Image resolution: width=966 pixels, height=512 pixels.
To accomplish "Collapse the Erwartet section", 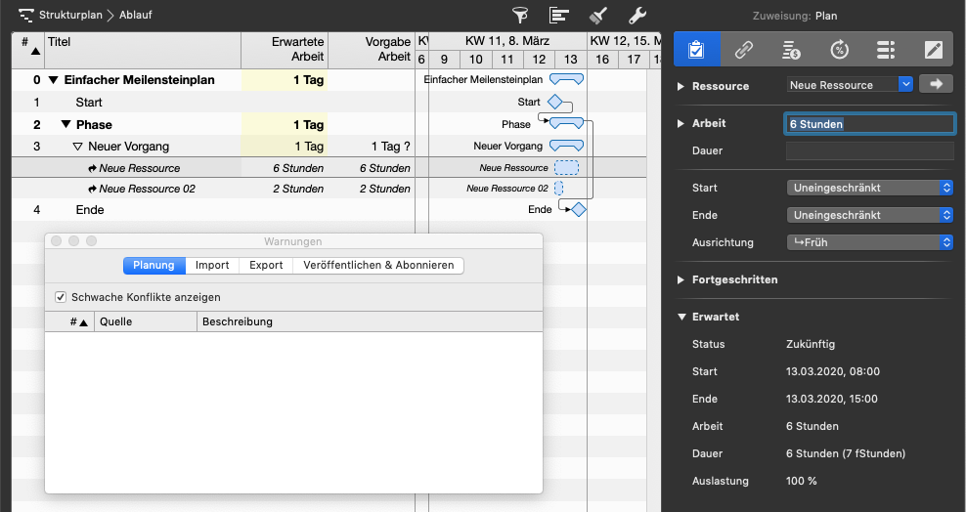I will (x=681, y=317).
